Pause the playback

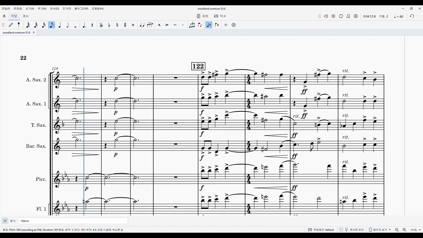click(333, 16)
